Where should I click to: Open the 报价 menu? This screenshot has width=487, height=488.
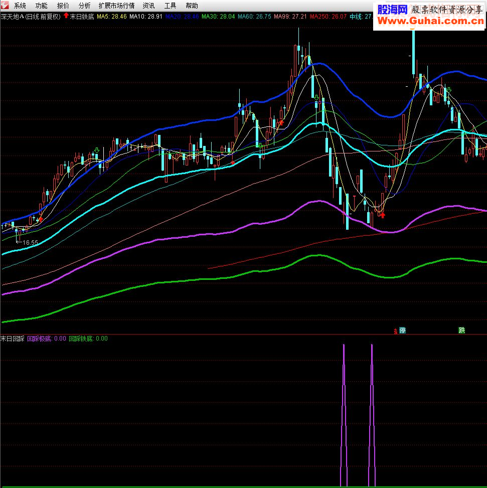(63, 6)
